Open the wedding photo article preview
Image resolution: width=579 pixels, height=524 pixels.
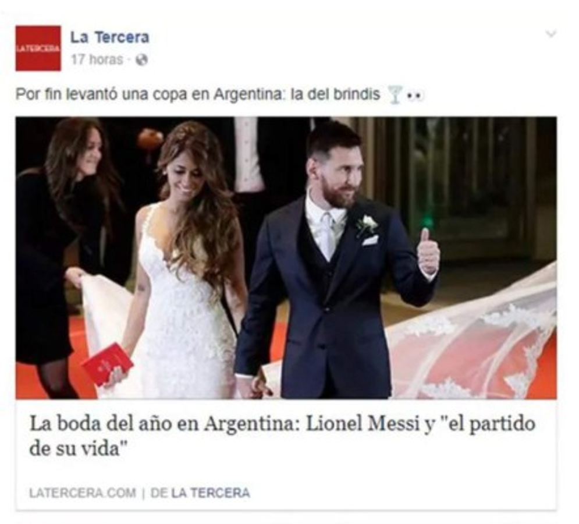(x=286, y=257)
